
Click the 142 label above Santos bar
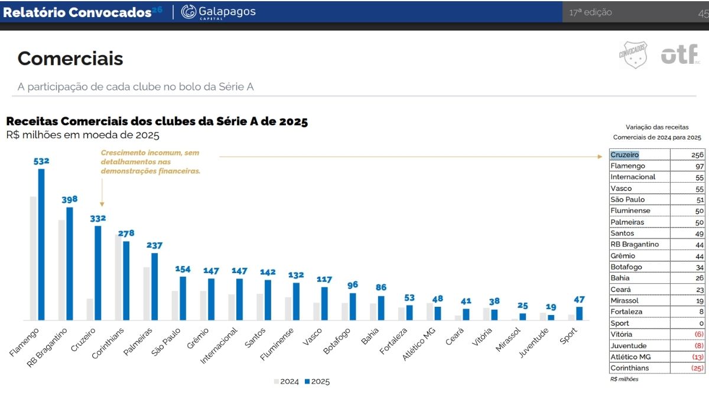click(x=268, y=273)
